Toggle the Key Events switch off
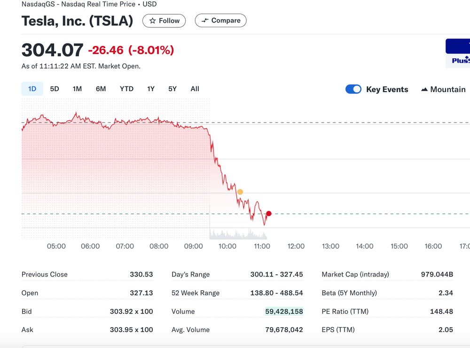 [x=353, y=89]
